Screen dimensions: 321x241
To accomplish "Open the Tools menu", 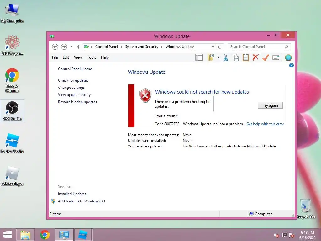I will 91,57.
